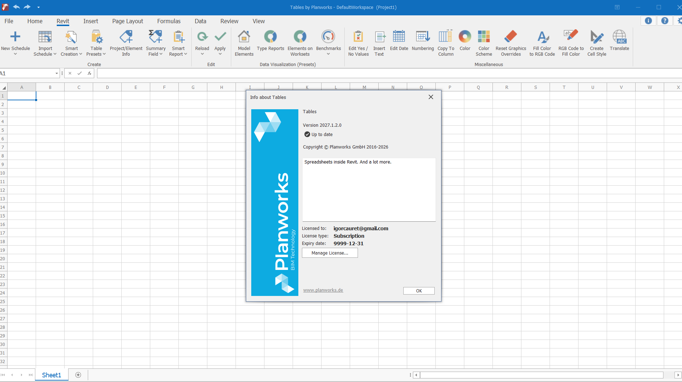Close the Info about Tables dialog
This screenshot has width=682, height=382.
[431, 97]
